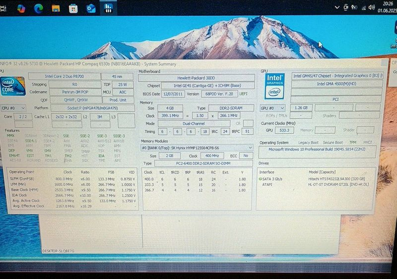Click the Socket P platform field
This screenshot has height=279, width=397.
pyautogui.click(x=92, y=108)
